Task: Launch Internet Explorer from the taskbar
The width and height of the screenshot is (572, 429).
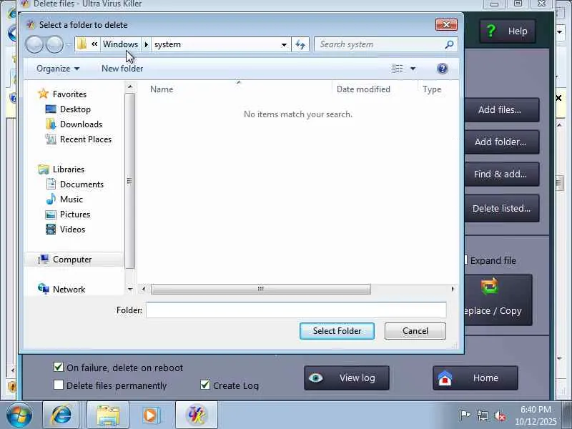Action: click(x=61, y=415)
